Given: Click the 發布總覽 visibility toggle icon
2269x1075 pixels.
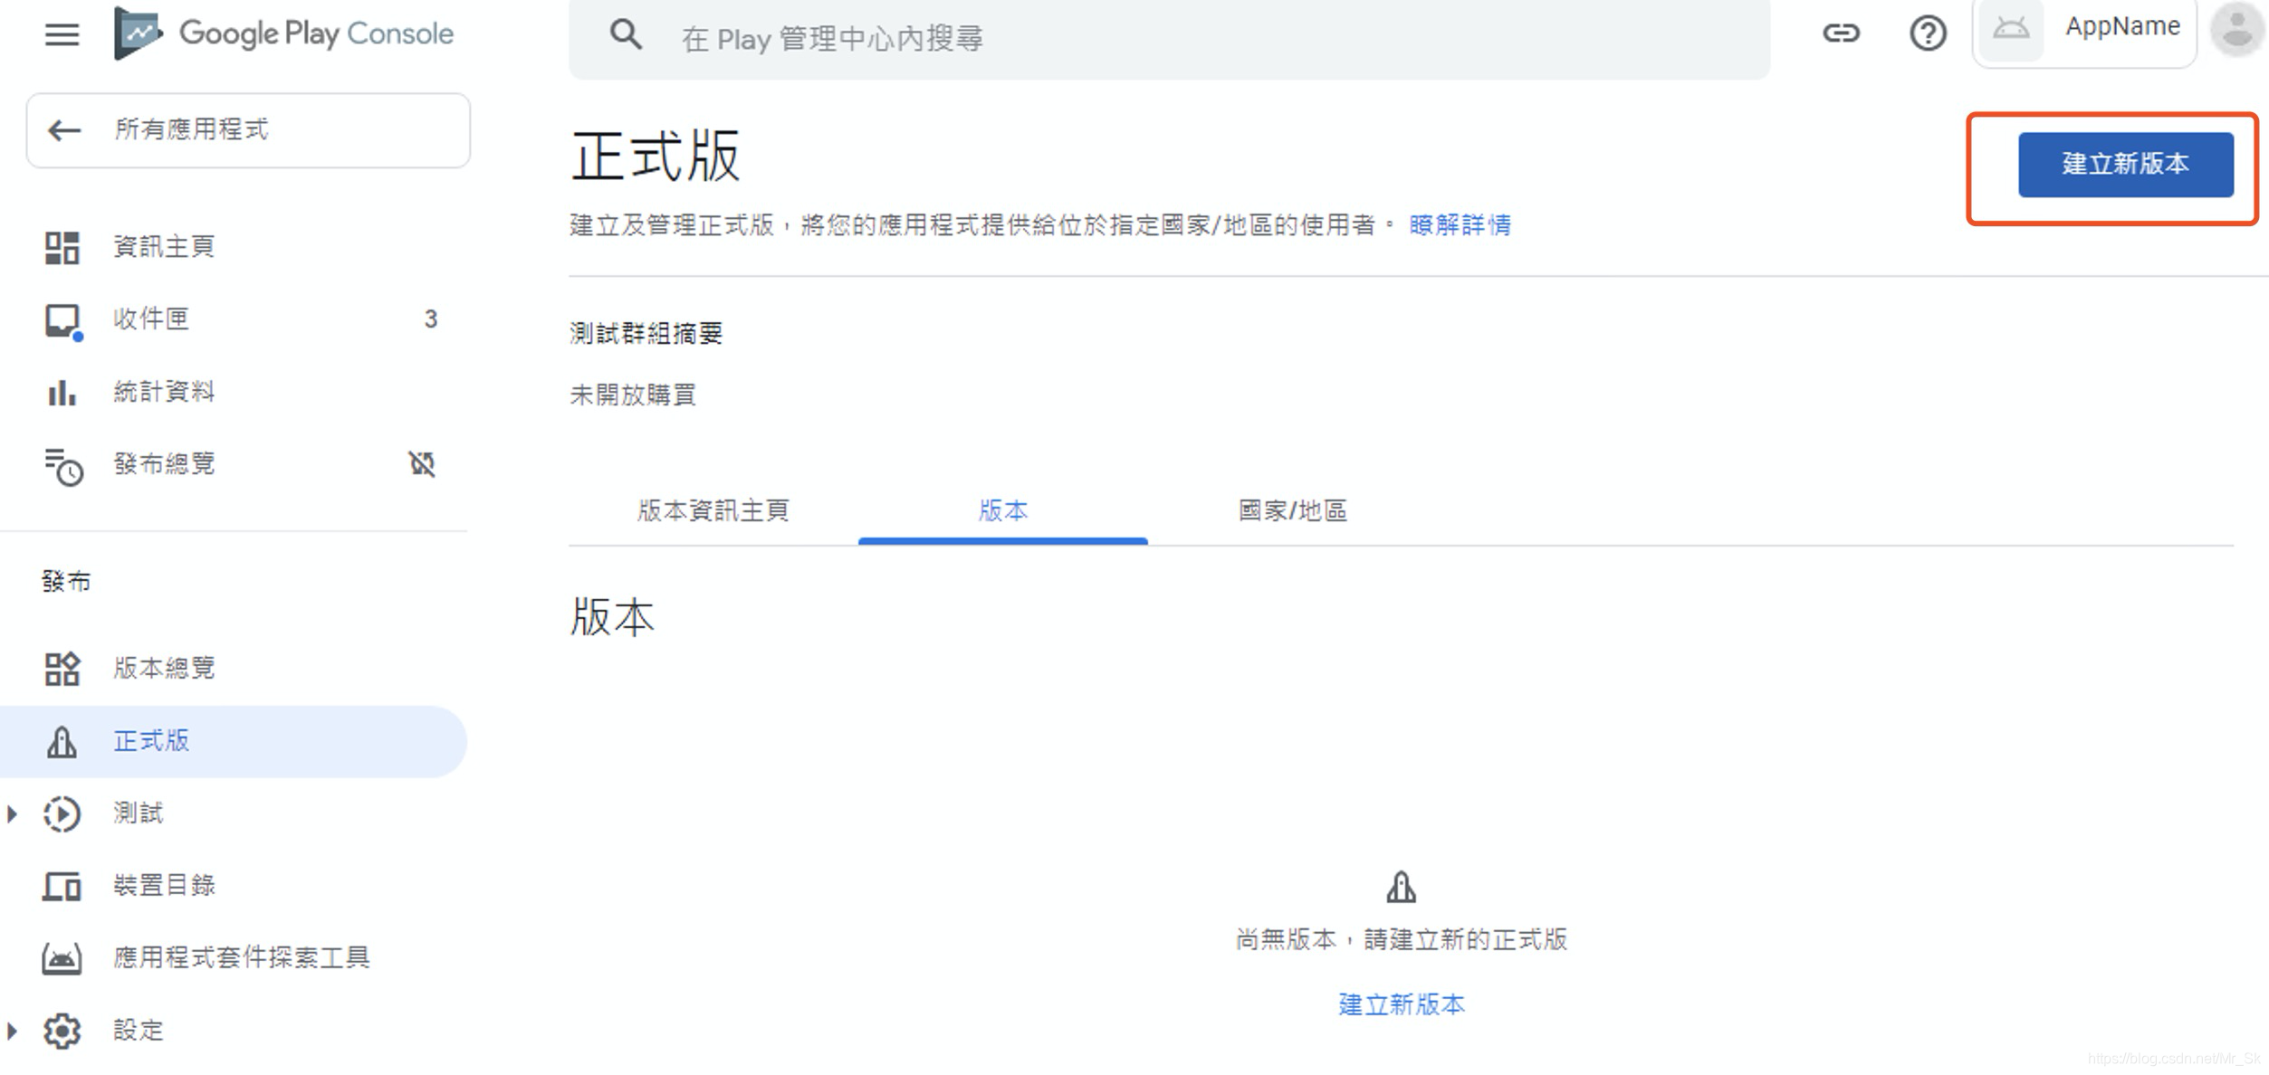Looking at the screenshot, I should point(421,464).
